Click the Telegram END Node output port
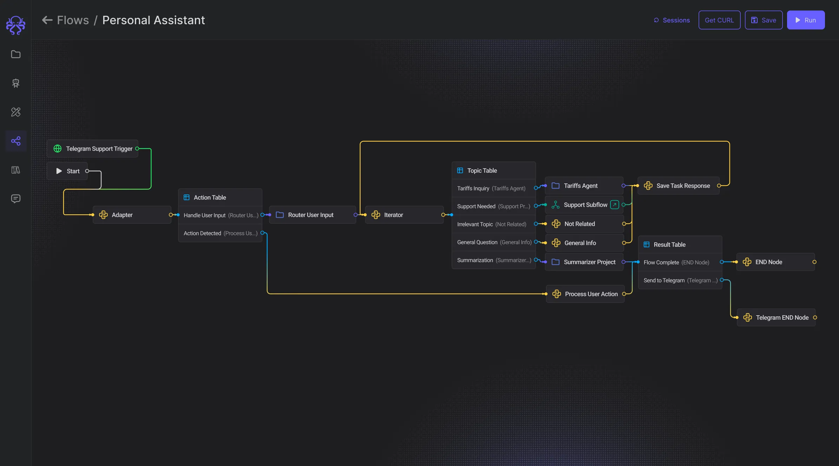 815,318
